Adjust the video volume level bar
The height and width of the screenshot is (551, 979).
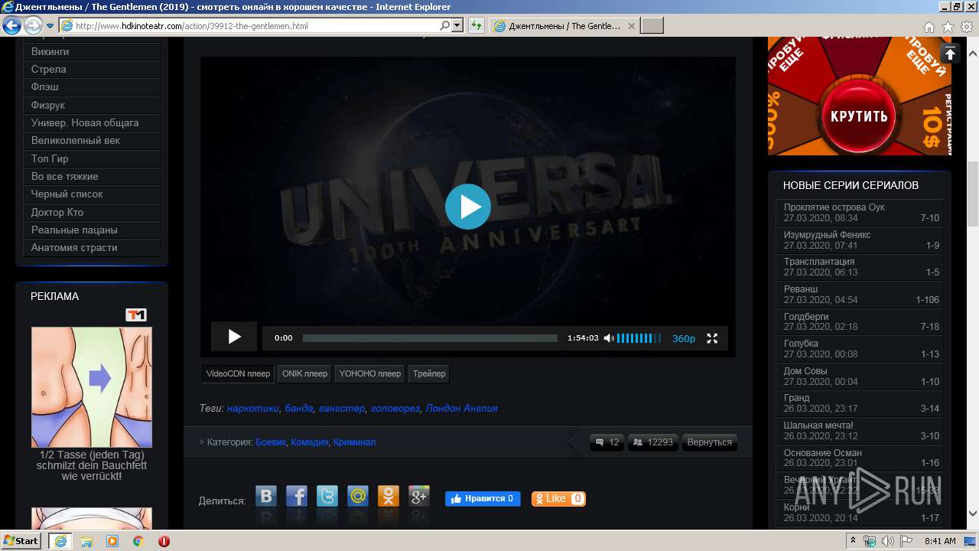pyautogui.click(x=639, y=338)
